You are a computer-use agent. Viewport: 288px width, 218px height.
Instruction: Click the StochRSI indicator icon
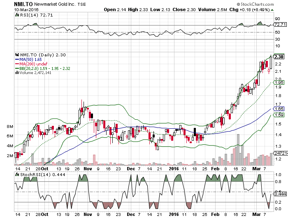point(17,174)
